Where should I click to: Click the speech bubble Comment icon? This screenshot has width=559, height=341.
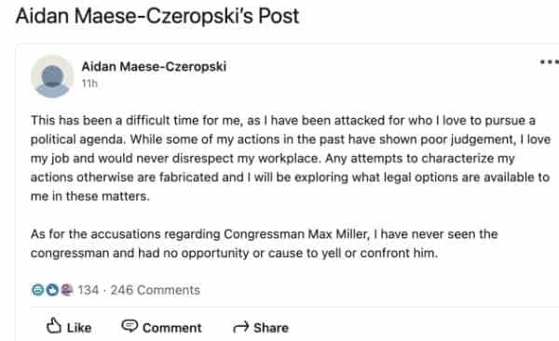point(130,325)
